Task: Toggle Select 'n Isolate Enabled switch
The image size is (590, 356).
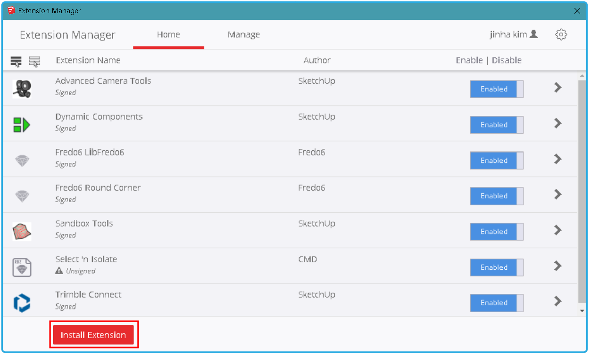Action: point(497,267)
